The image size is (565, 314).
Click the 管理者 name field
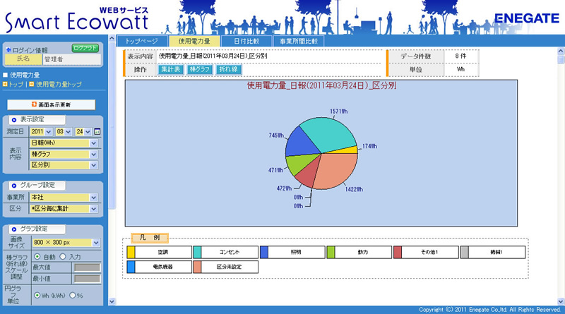[x=72, y=59]
